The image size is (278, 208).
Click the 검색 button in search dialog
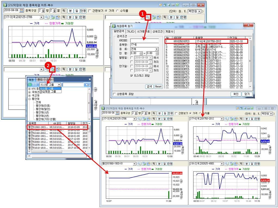(x=149, y=87)
